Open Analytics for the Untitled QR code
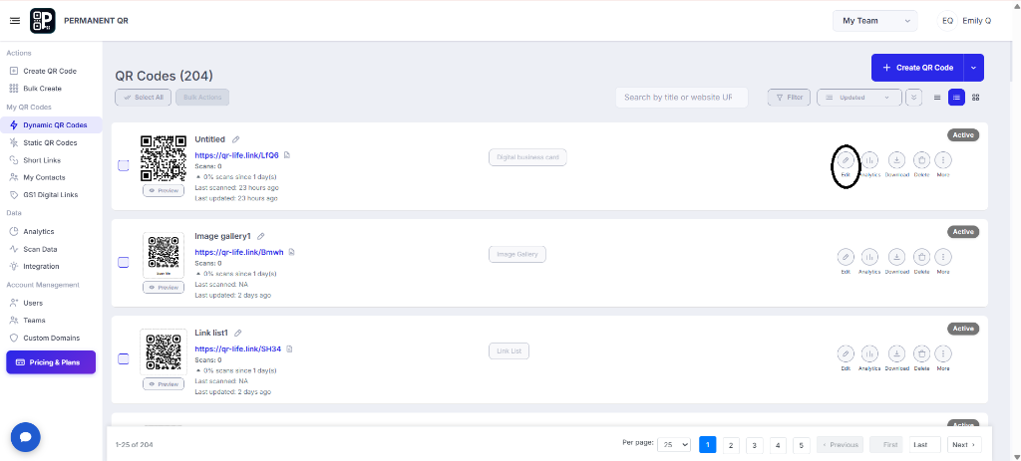Image resolution: width=1021 pixels, height=461 pixels. 869,160
